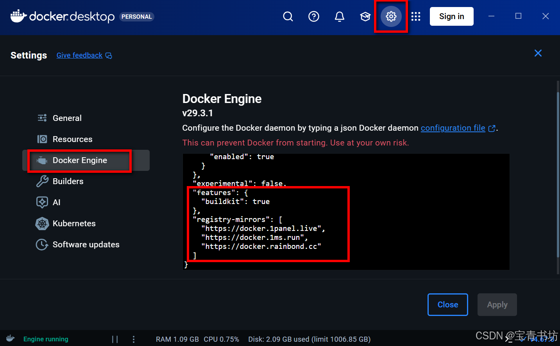Click the AI sparkle icon
560x346 pixels.
point(42,202)
